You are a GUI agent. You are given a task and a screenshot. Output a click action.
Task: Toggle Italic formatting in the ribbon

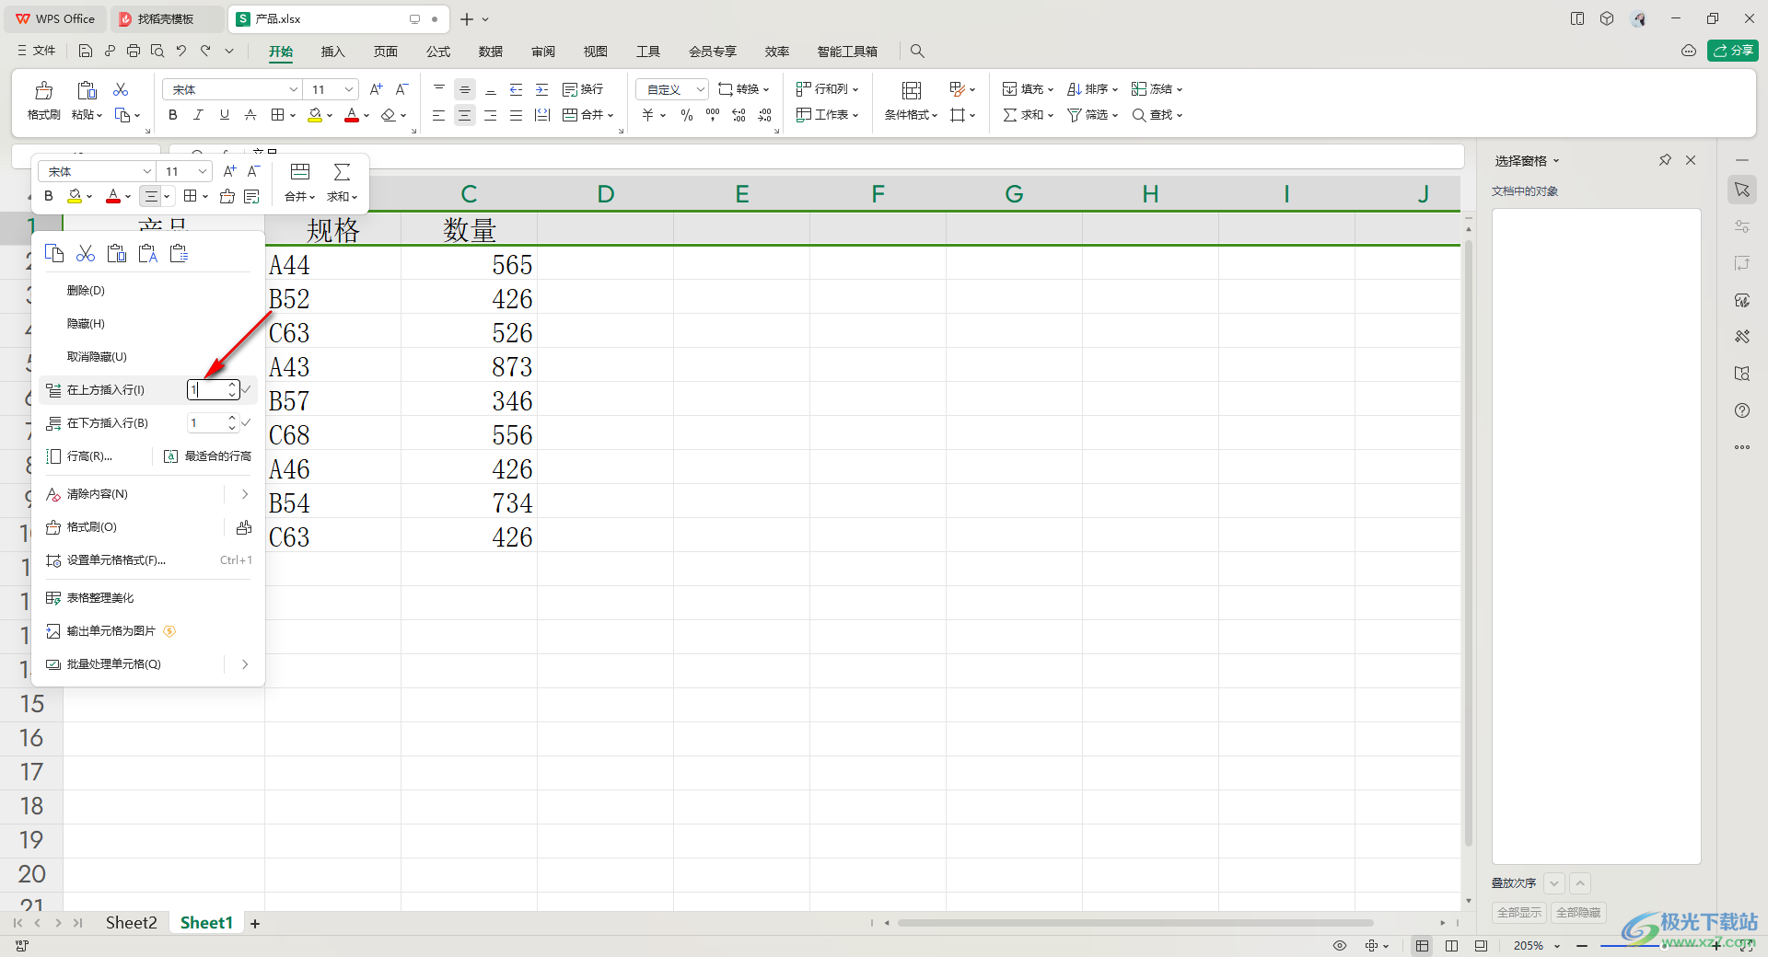point(198,115)
